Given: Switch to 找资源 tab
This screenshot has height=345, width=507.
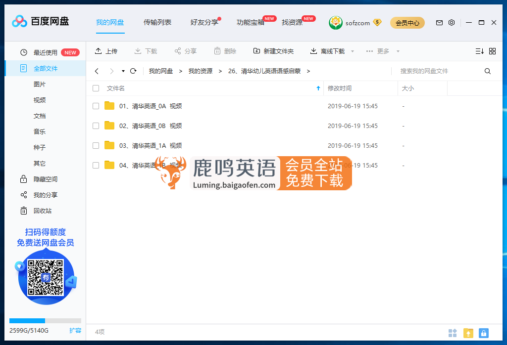Looking at the screenshot, I should tap(292, 22).
